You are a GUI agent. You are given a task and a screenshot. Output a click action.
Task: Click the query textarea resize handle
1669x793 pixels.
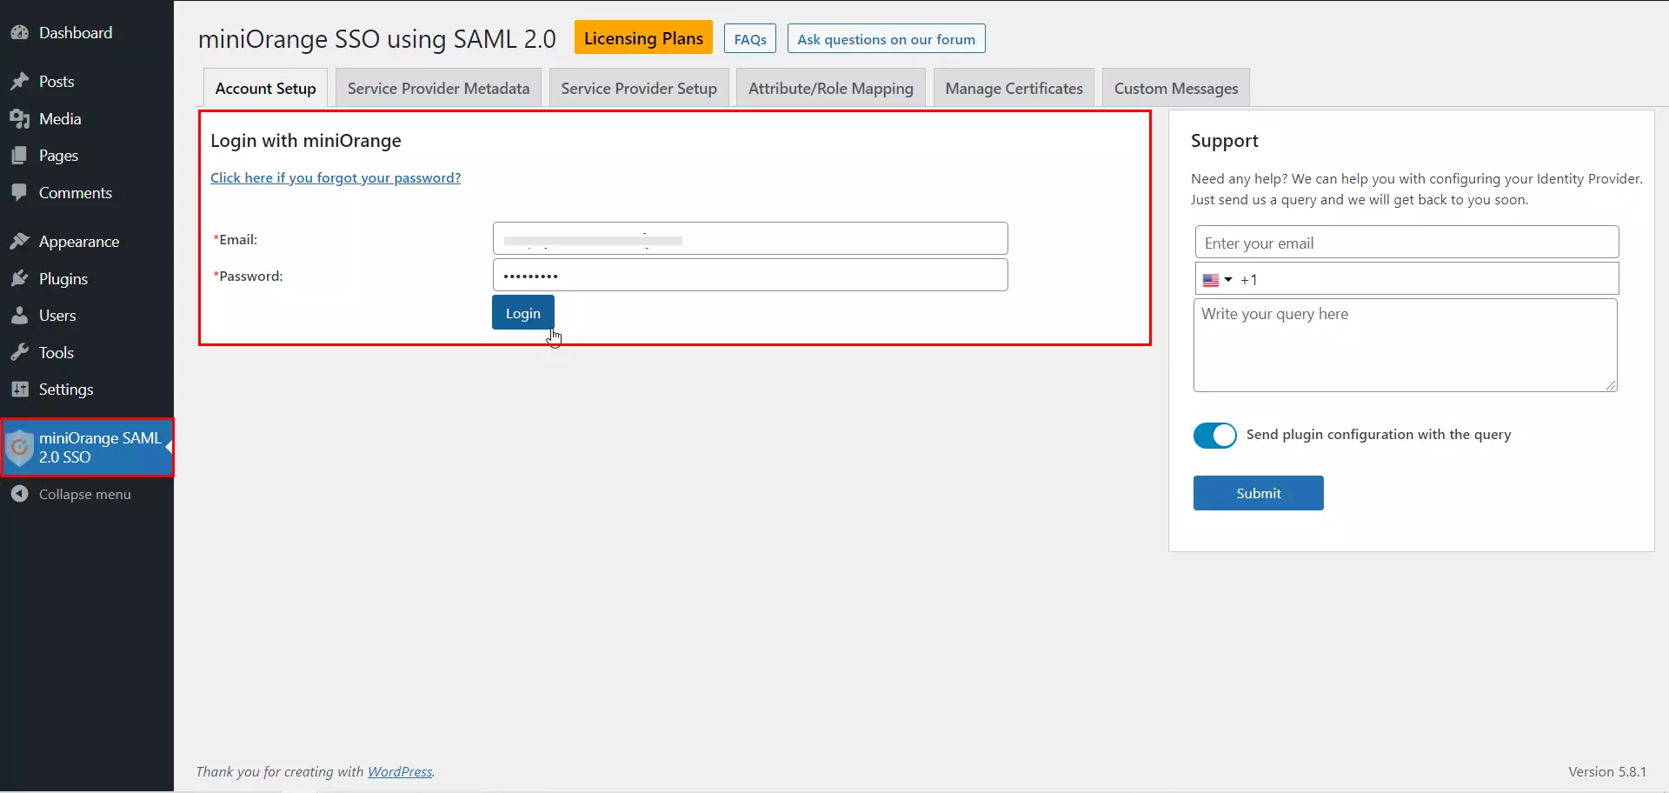pyautogui.click(x=1611, y=385)
